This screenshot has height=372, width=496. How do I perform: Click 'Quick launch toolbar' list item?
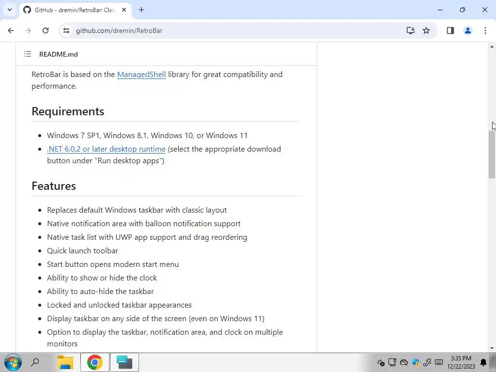tap(82, 251)
